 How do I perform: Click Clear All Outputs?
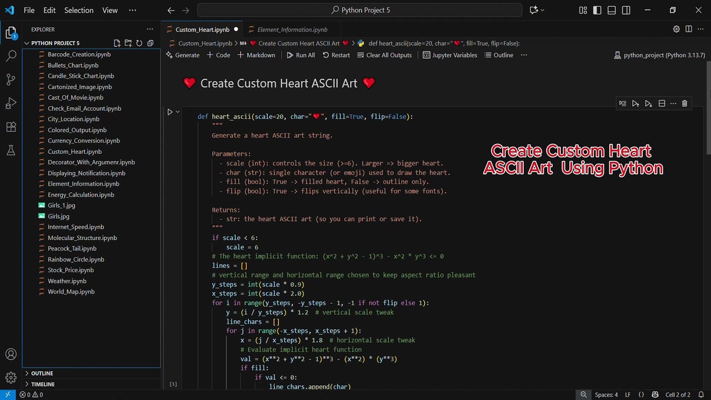(384, 55)
